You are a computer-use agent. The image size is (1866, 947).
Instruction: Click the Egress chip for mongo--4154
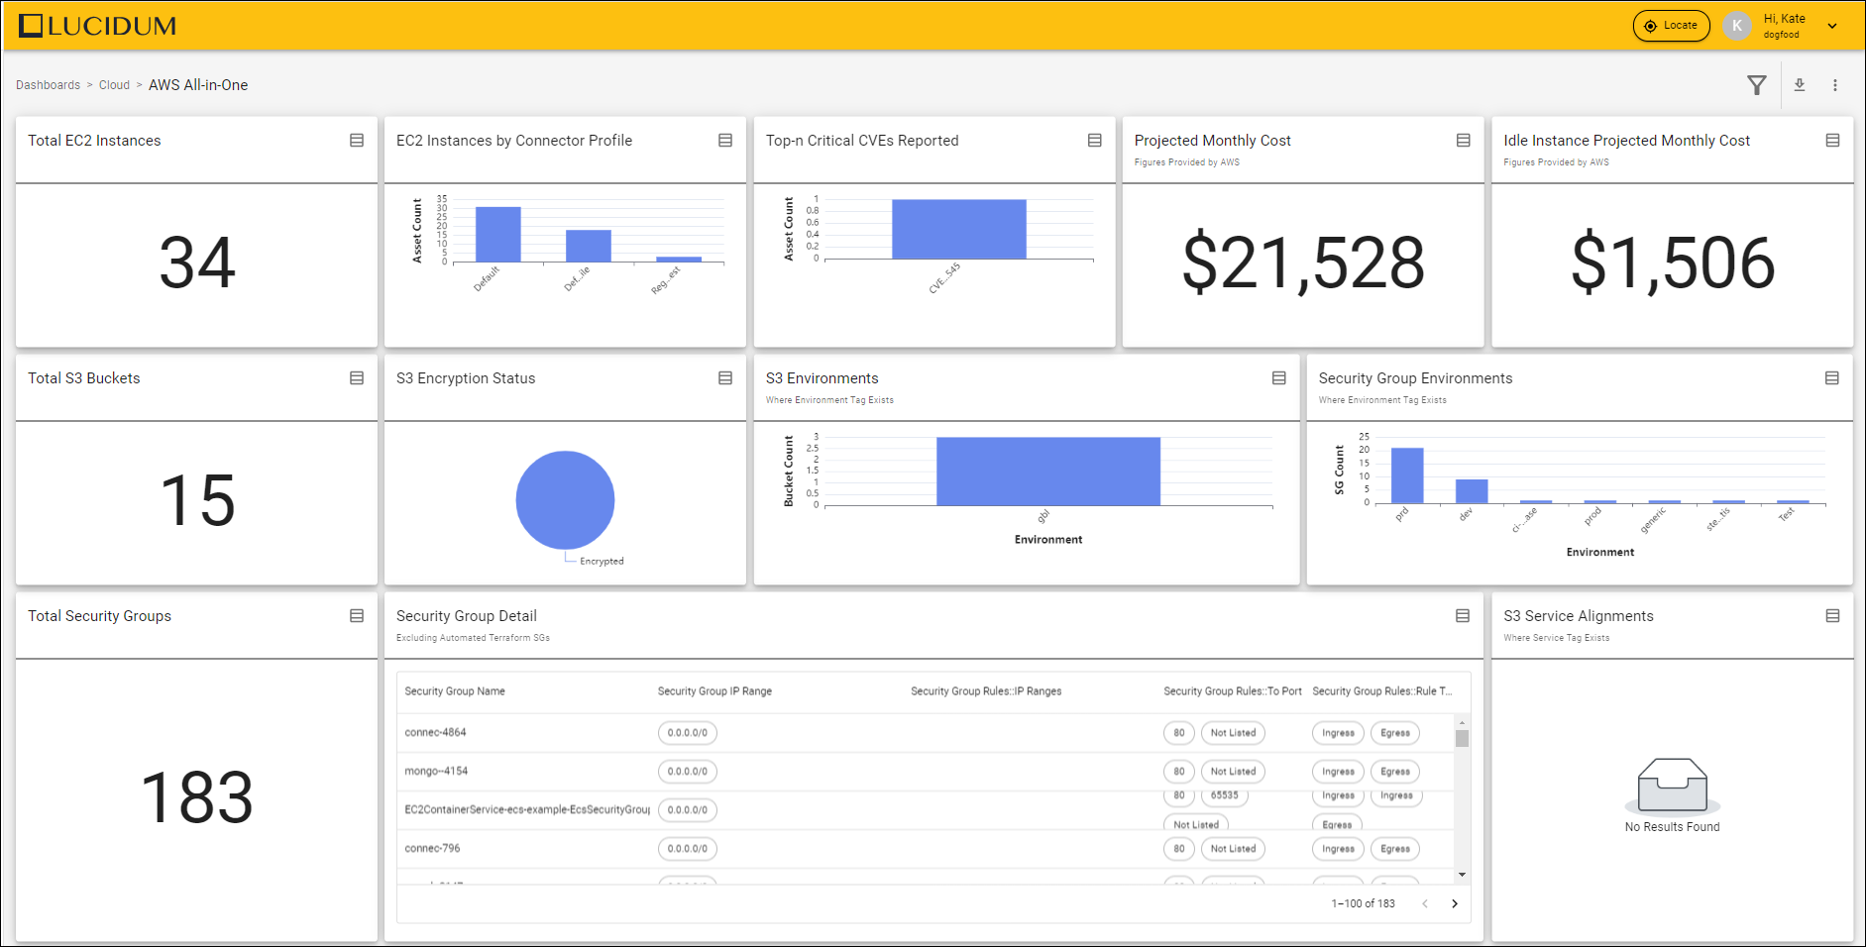point(1395,771)
